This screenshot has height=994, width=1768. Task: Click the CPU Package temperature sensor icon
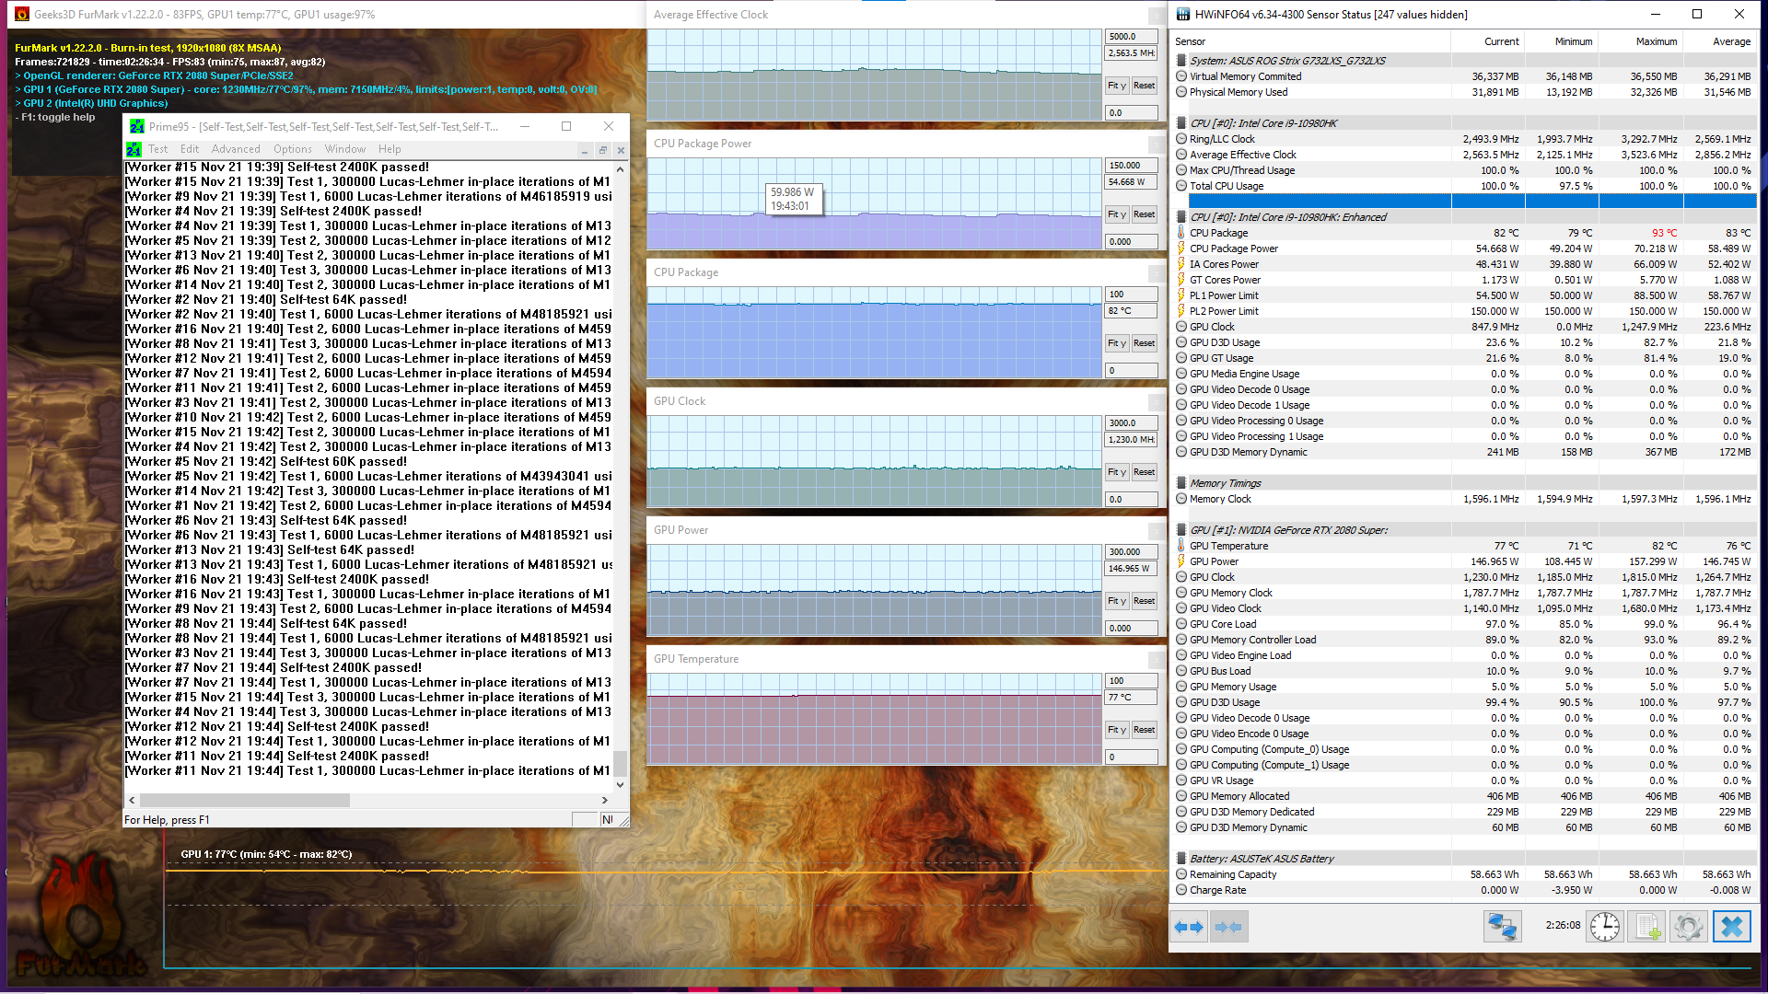[x=1181, y=233]
